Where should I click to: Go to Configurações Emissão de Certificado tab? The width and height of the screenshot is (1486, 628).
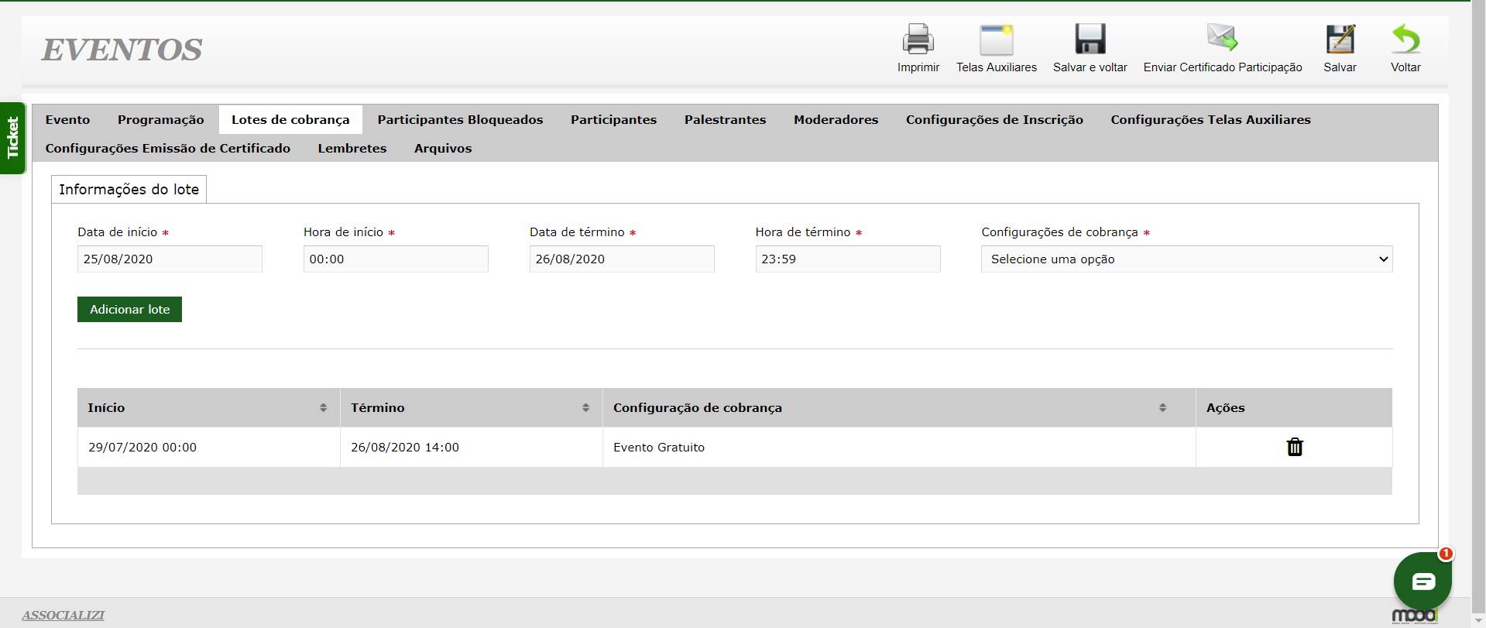(168, 149)
